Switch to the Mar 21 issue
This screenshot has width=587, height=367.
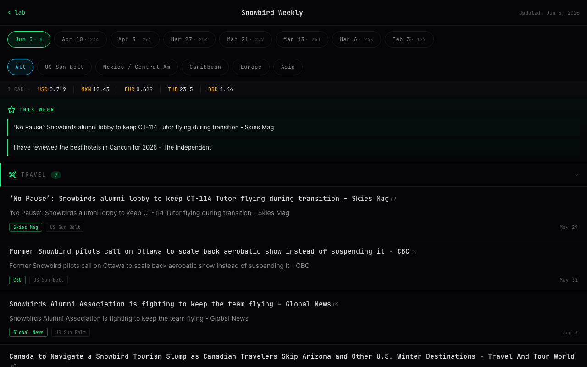[245, 39]
